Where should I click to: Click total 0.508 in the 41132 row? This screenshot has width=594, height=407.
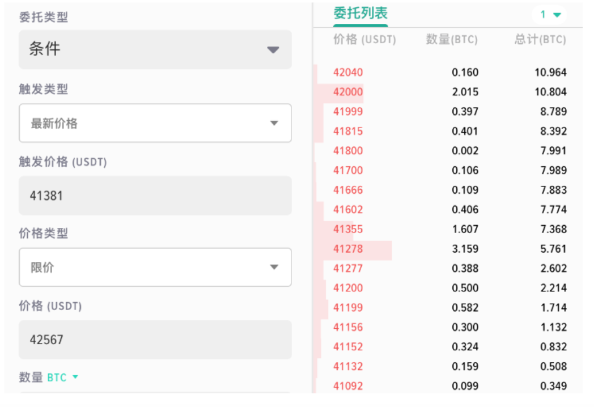tap(553, 366)
